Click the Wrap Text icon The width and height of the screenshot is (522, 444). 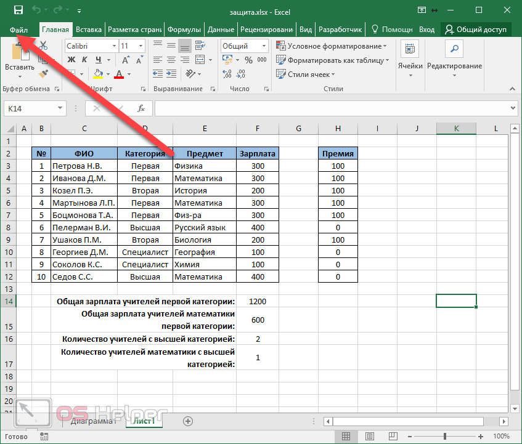200,45
